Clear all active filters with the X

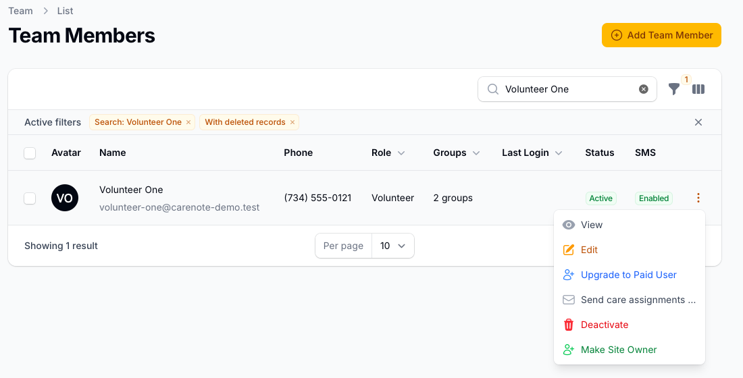click(698, 122)
